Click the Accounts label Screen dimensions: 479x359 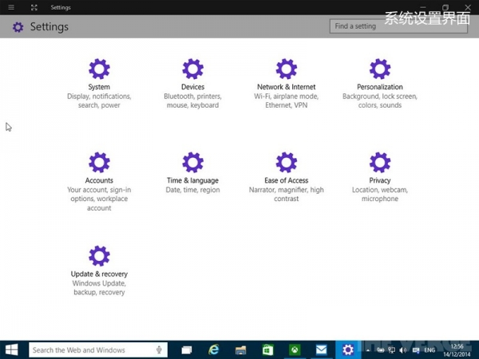pos(99,180)
